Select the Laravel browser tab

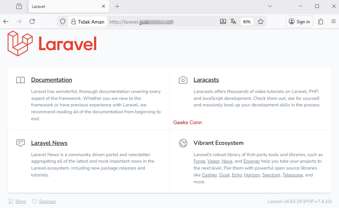(x=69, y=7)
